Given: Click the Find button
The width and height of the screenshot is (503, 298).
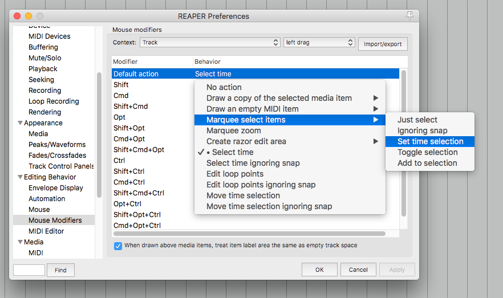Looking at the screenshot, I should coord(60,270).
